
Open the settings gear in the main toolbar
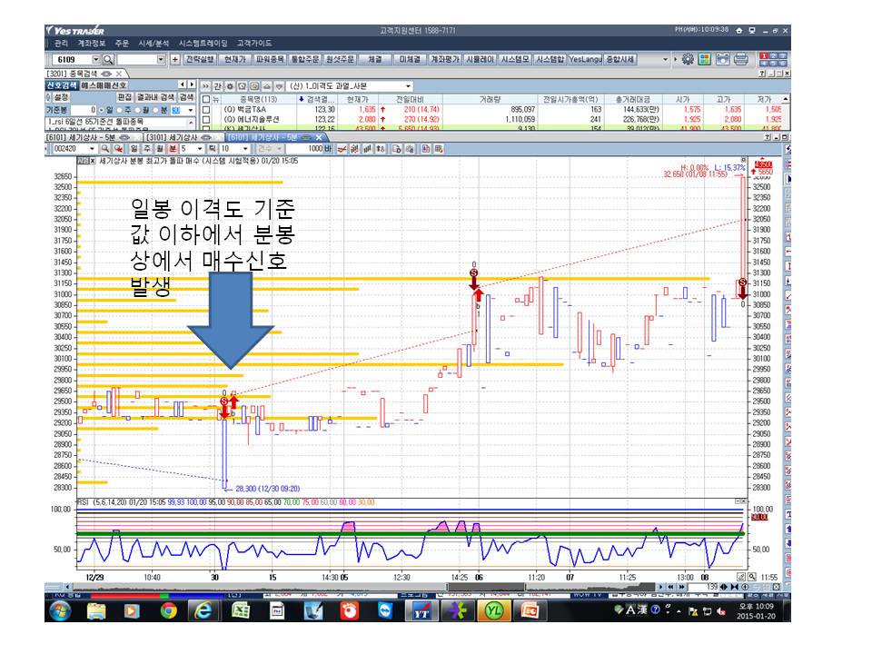pyautogui.click(x=688, y=59)
